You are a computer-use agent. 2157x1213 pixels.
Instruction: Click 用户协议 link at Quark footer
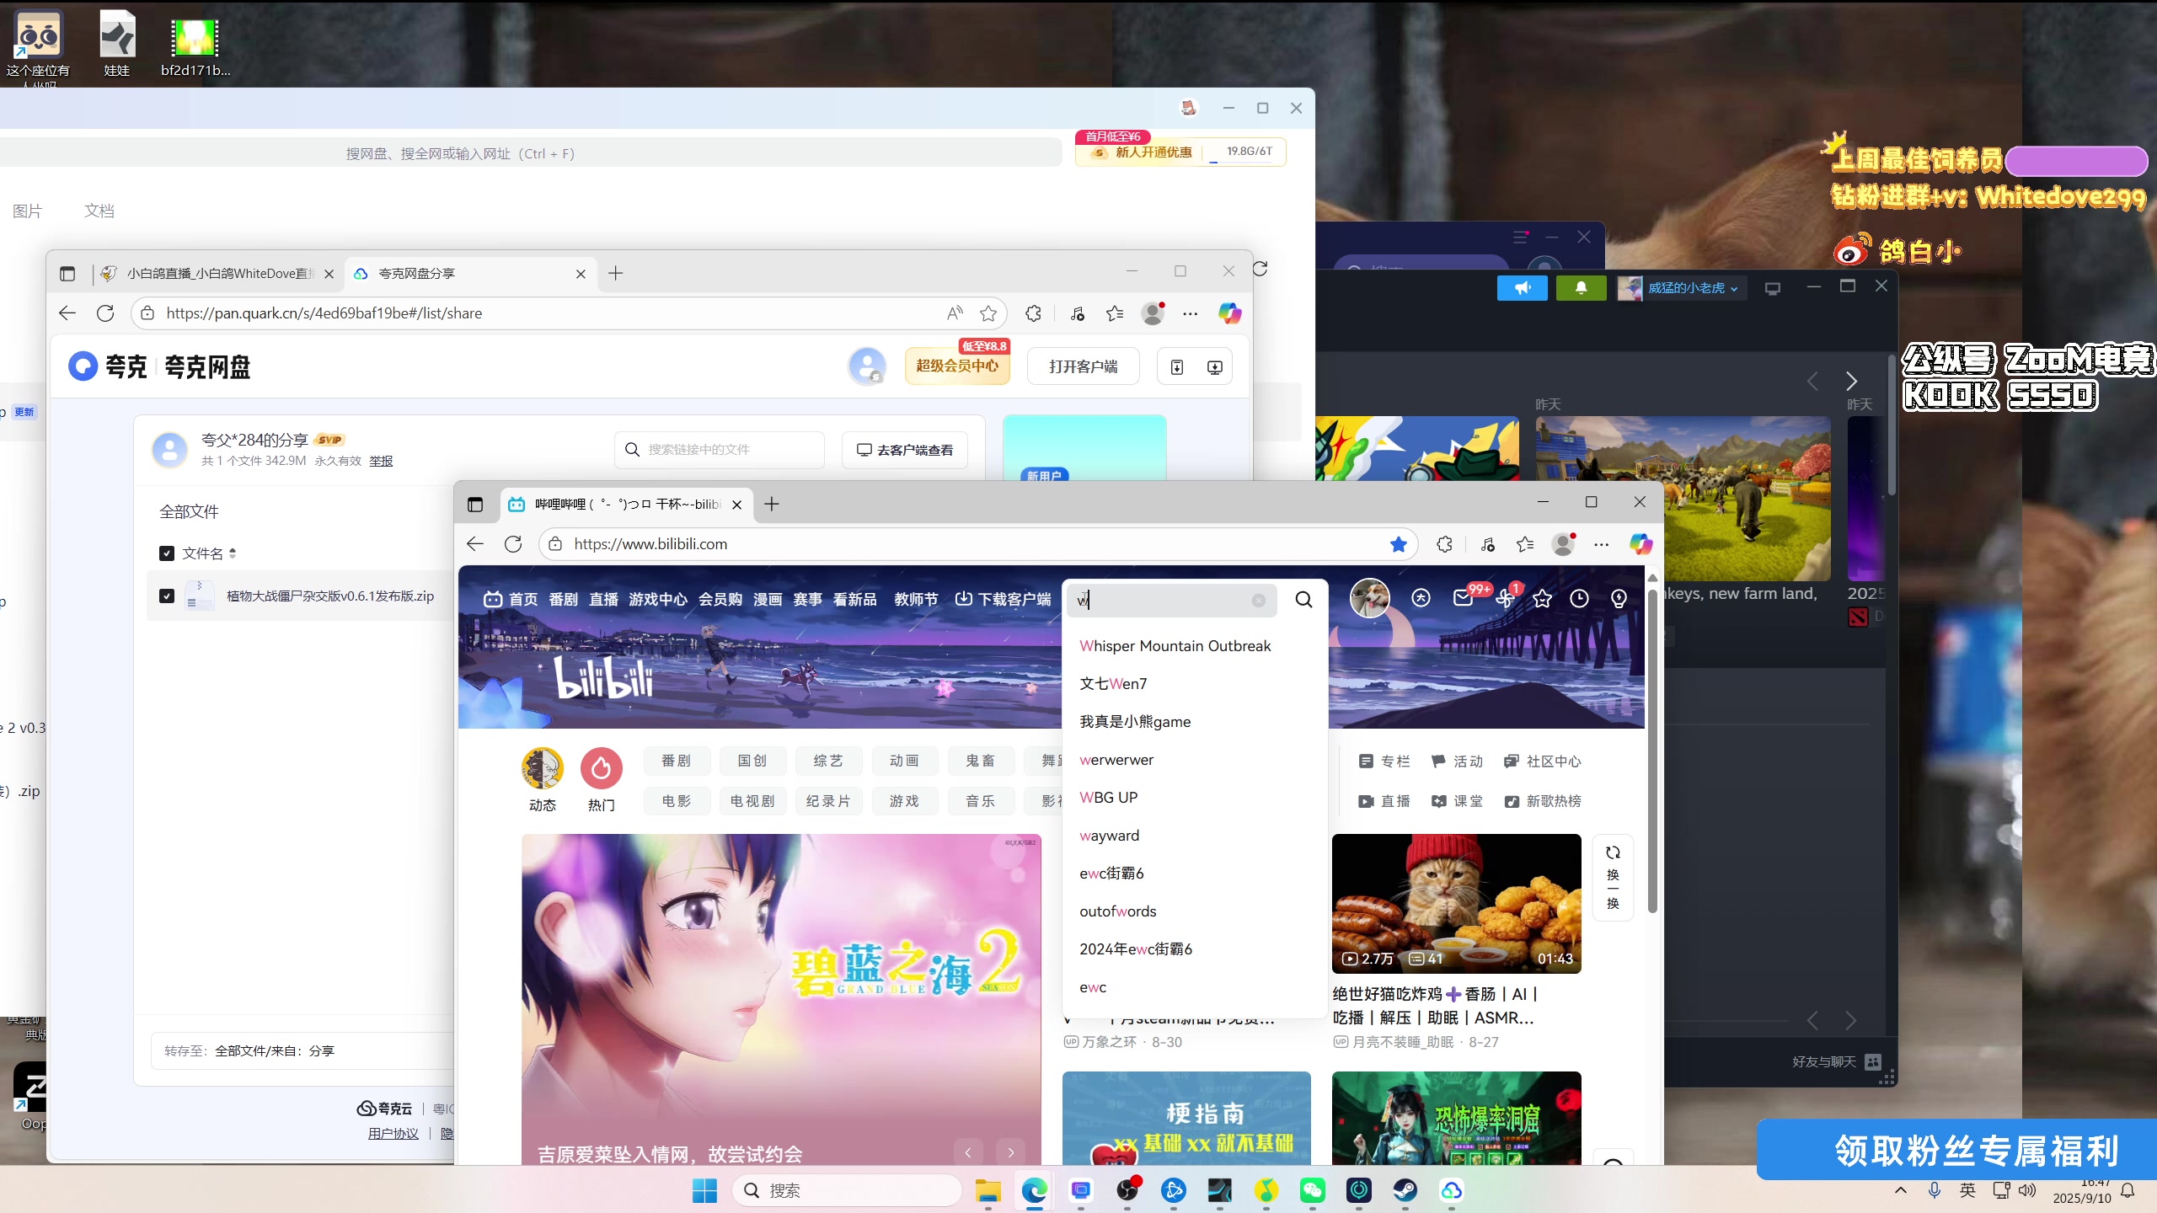coord(393,1134)
